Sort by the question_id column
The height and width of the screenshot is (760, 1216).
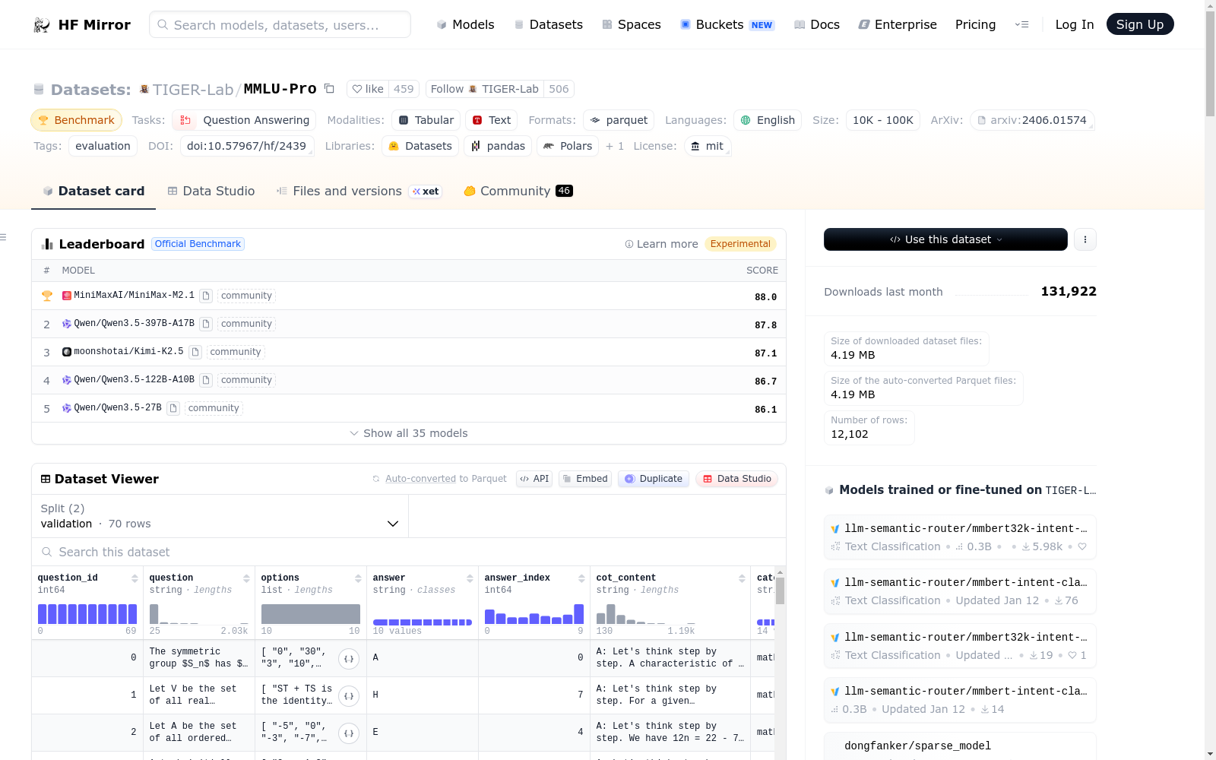(x=135, y=578)
